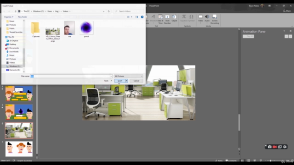Add a Slide Number from the ribbon

[167, 19]
